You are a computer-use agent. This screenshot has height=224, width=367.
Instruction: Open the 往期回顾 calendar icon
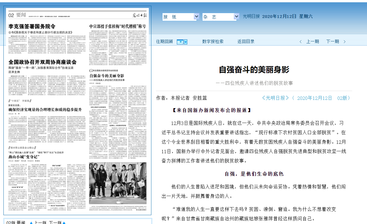coord(180,42)
